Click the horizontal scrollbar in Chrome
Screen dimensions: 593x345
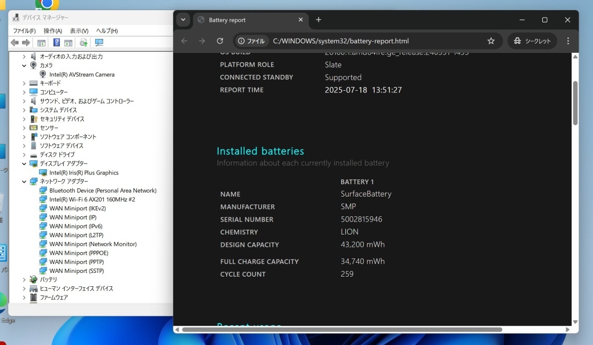pos(342,330)
